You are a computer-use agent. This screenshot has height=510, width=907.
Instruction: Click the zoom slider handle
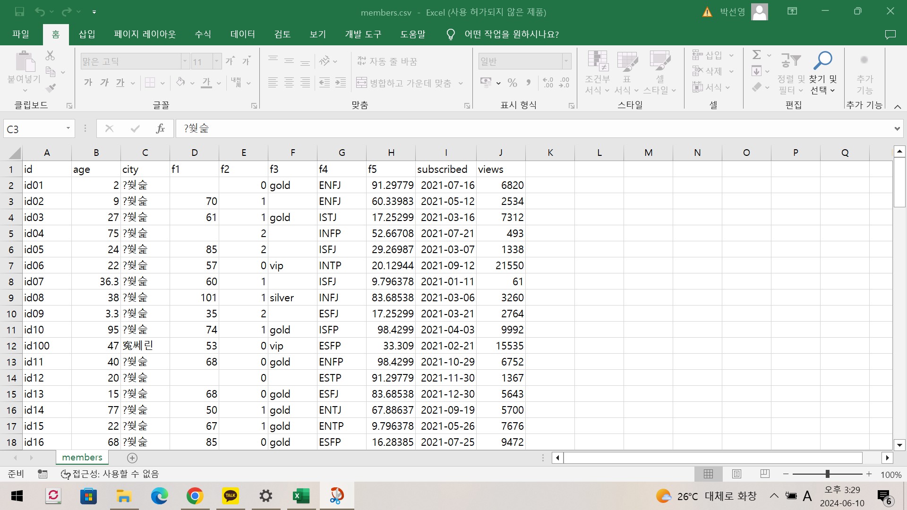[x=827, y=474]
